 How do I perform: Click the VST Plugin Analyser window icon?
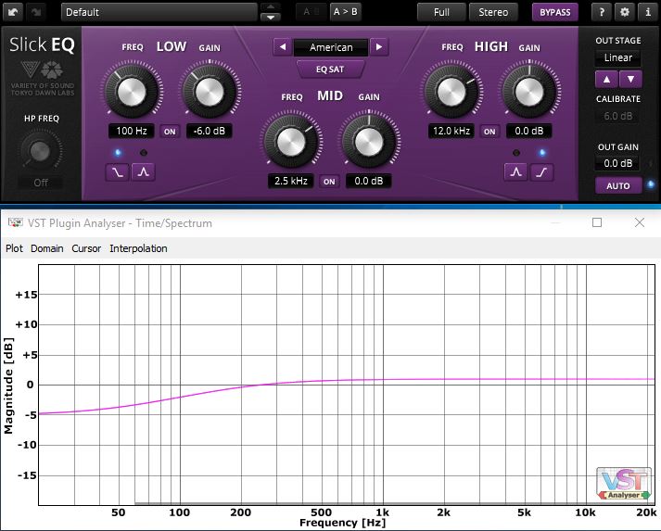click(x=15, y=222)
